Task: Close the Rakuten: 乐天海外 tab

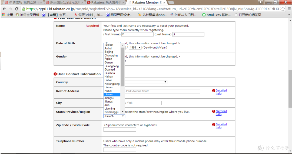Action: 123,3
